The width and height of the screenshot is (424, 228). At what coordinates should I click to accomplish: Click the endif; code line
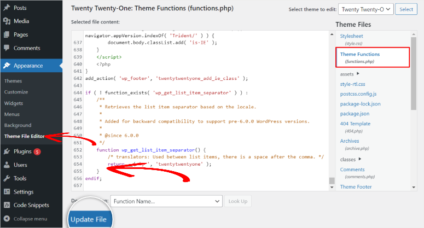pos(94,178)
